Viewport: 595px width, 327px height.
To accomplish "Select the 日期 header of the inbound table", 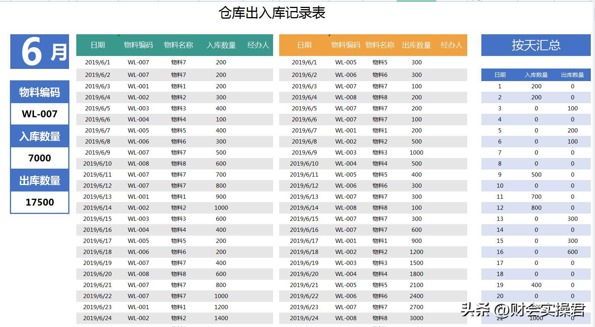I will click(x=98, y=45).
